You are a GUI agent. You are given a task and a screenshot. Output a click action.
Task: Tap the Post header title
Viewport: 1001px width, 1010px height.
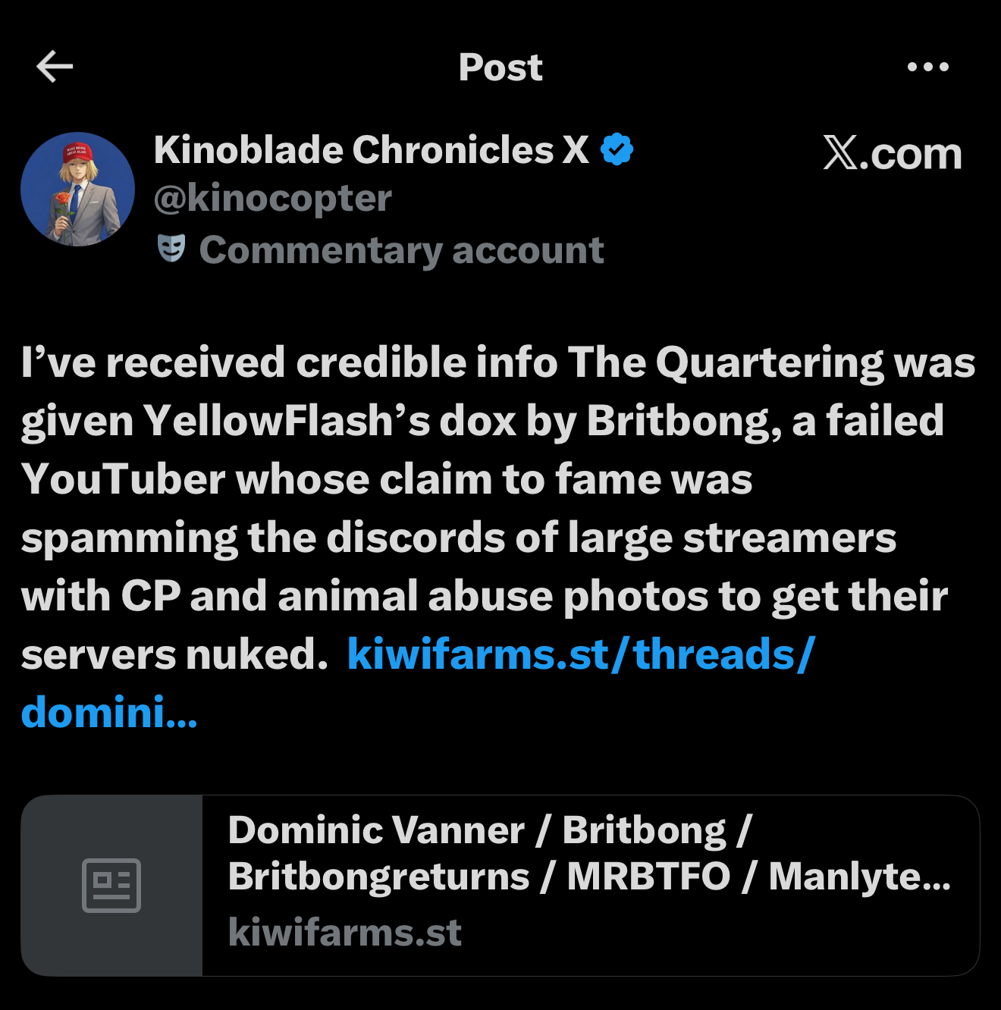[500, 67]
